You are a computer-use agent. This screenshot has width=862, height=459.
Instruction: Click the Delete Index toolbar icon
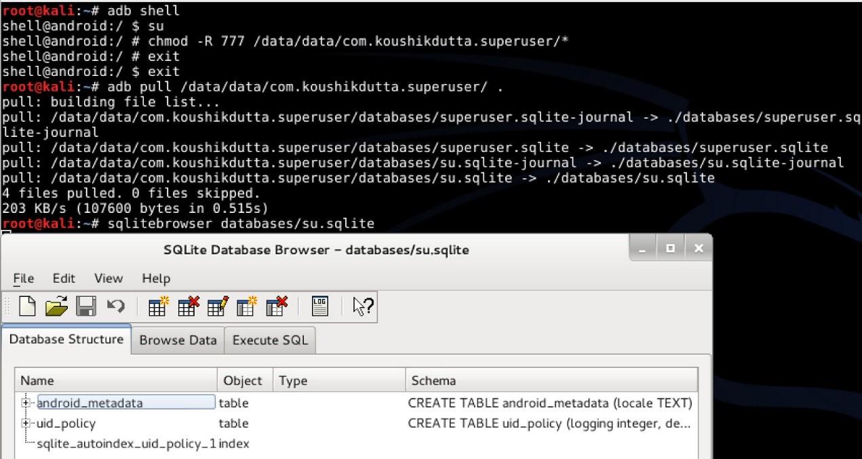point(277,306)
